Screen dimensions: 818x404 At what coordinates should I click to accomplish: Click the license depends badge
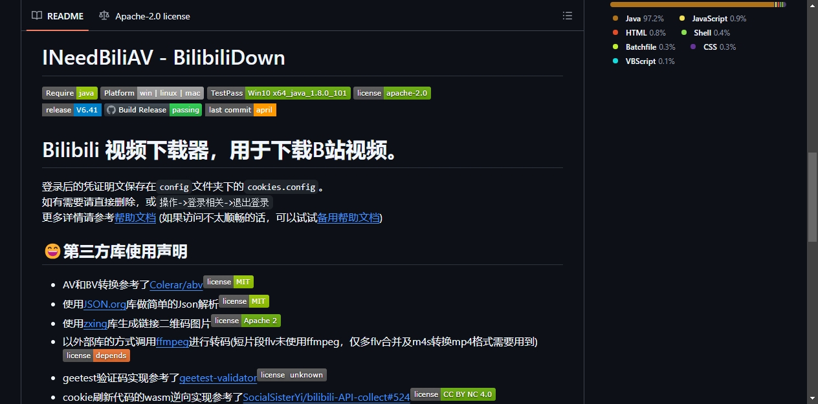point(96,356)
